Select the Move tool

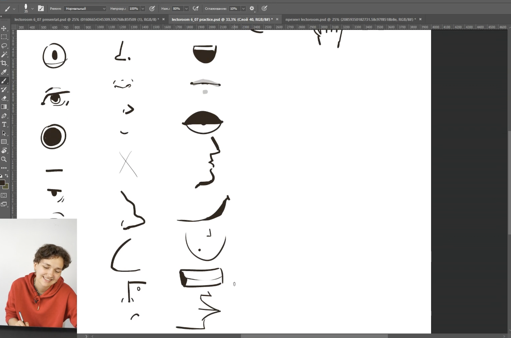click(4, 28)
